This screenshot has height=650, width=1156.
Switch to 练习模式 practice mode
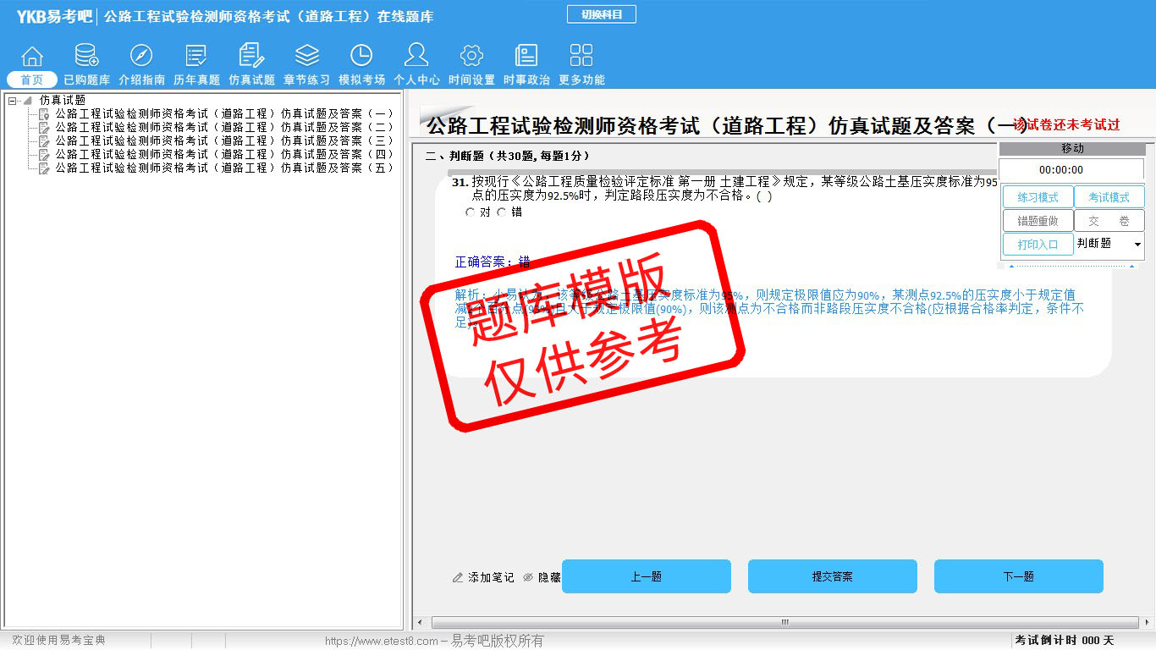[x=1038, y=197]
